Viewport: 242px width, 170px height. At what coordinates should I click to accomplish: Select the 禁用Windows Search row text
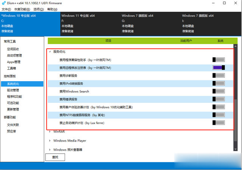click(74, 91)
